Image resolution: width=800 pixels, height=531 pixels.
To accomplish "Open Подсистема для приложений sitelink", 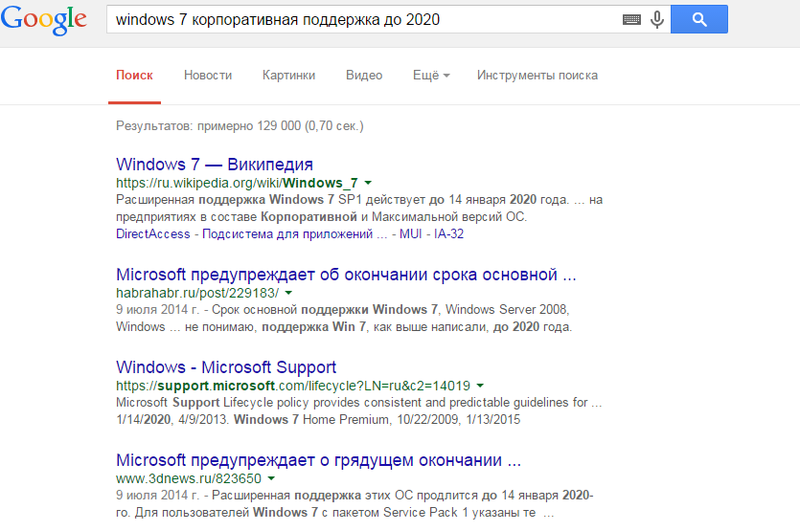I will (x=295, y=233).
